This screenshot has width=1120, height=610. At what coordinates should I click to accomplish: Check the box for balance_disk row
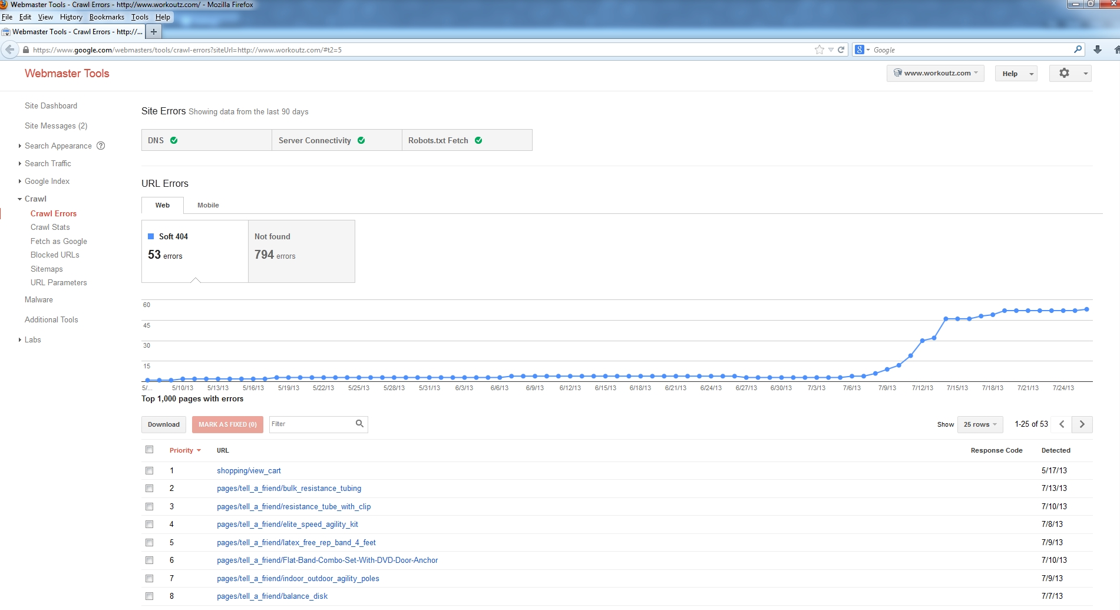point(150,596)
